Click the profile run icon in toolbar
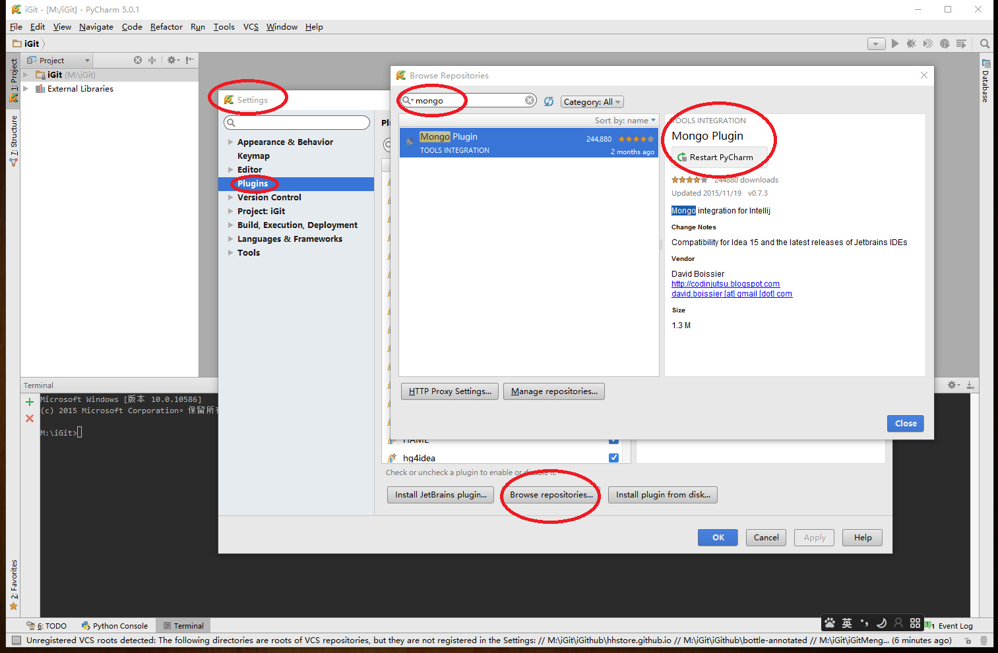The height and width of the screenshot is (653, 998). [x=945, y=43]
